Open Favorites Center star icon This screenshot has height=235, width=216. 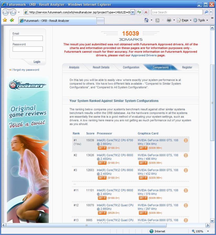click(5, 20)
